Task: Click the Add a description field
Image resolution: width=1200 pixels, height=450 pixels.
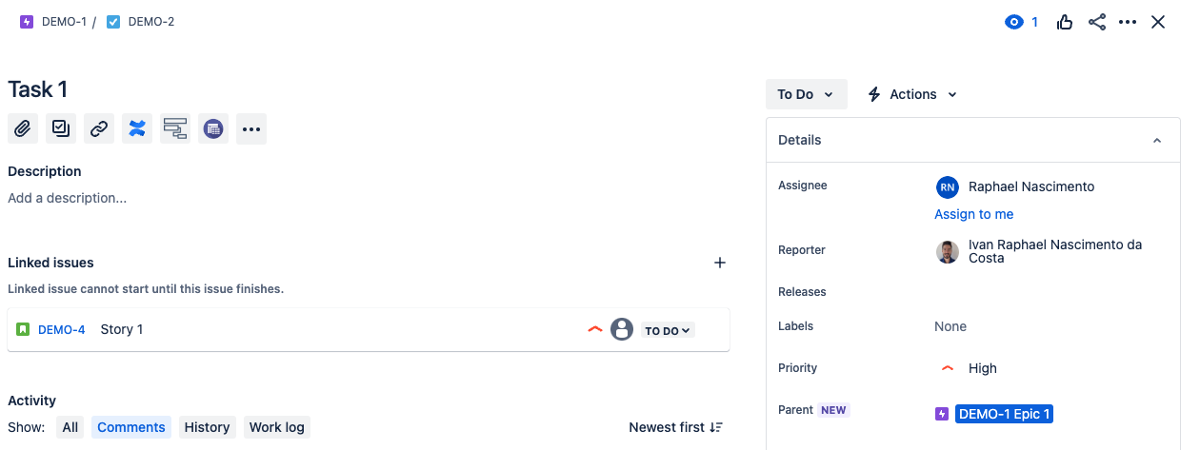Action: click(x=68, y=198)
